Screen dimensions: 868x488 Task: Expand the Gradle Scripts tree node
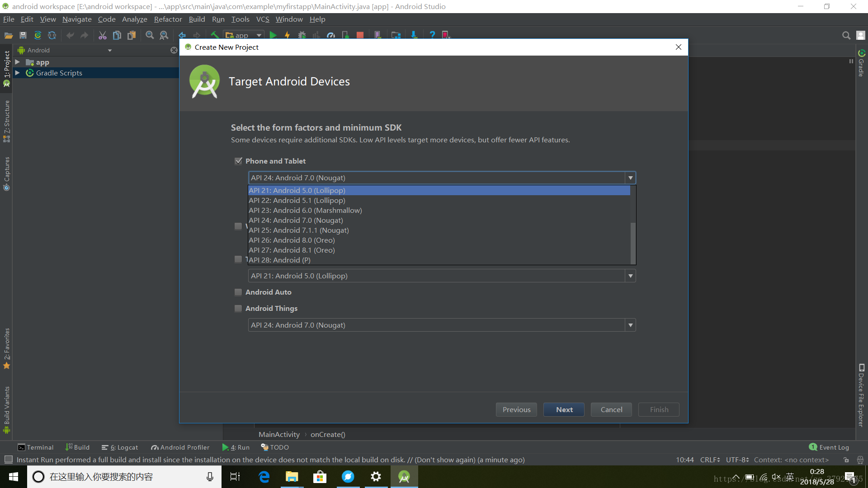coord(18,73)
